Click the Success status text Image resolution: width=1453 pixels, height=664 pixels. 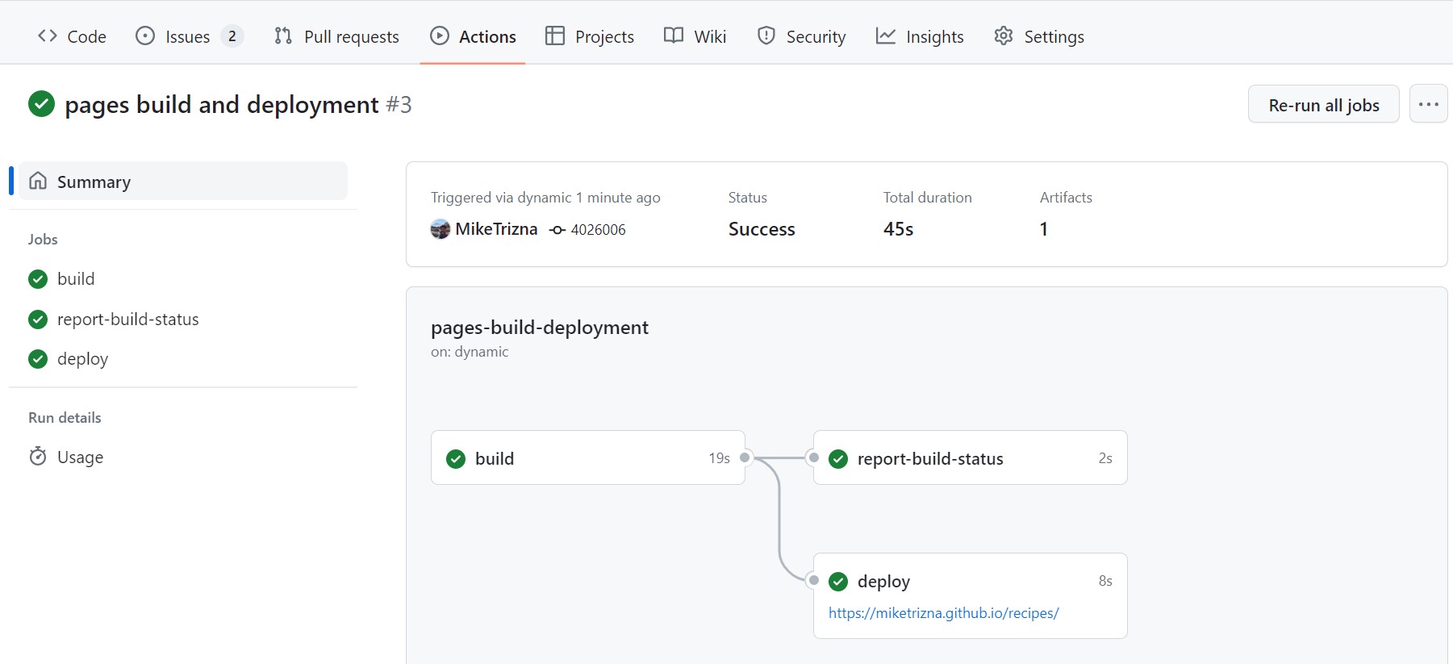point(762,229)
